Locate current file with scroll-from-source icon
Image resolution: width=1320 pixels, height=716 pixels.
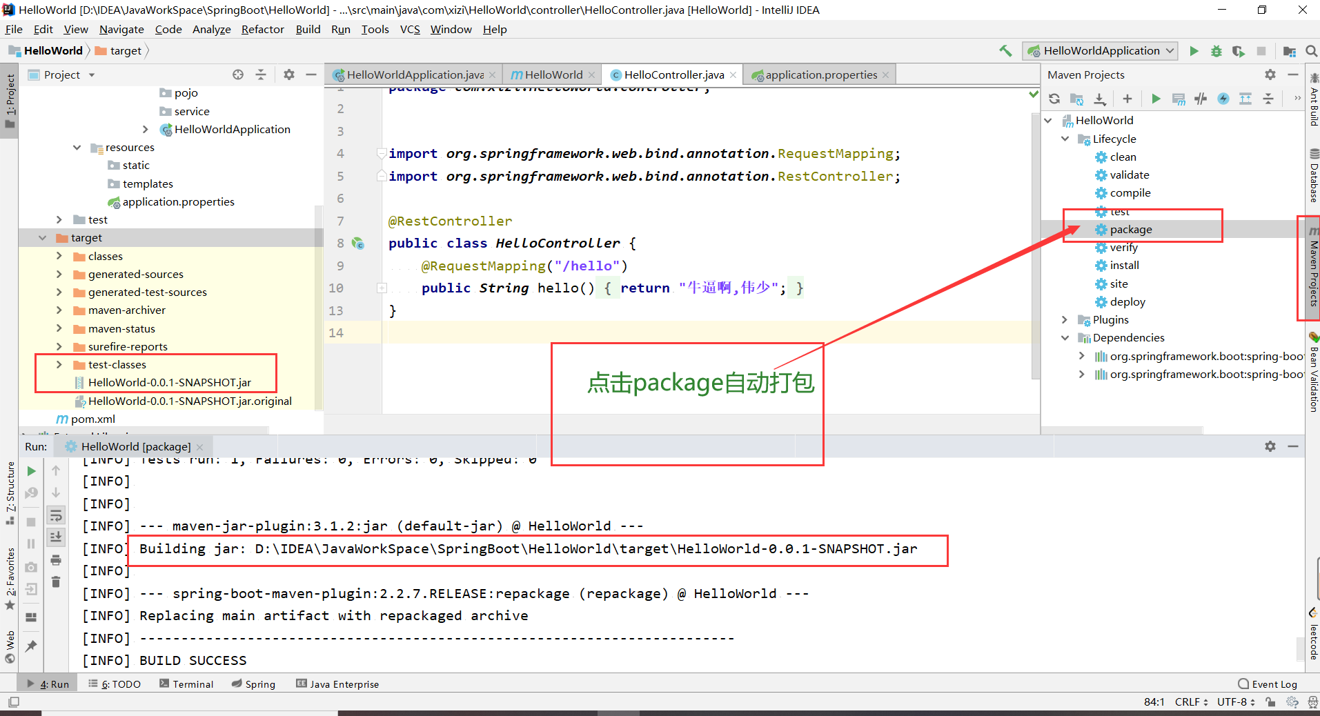(x=238, y=74)
